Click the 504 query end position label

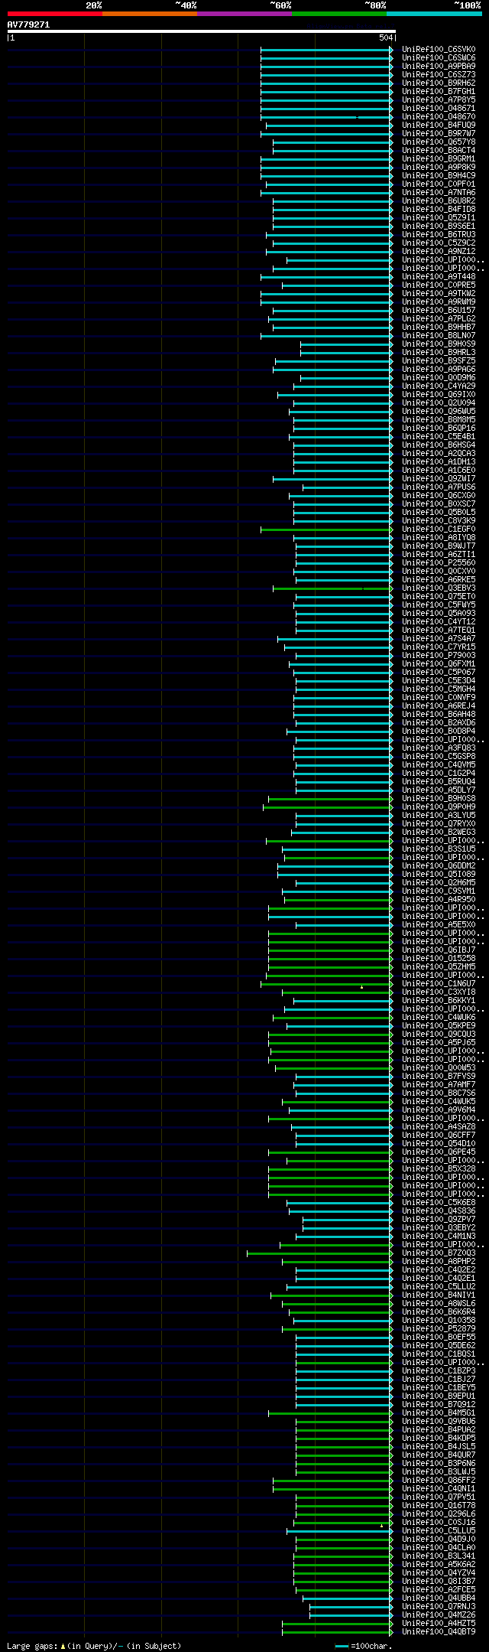pos(386,37)
